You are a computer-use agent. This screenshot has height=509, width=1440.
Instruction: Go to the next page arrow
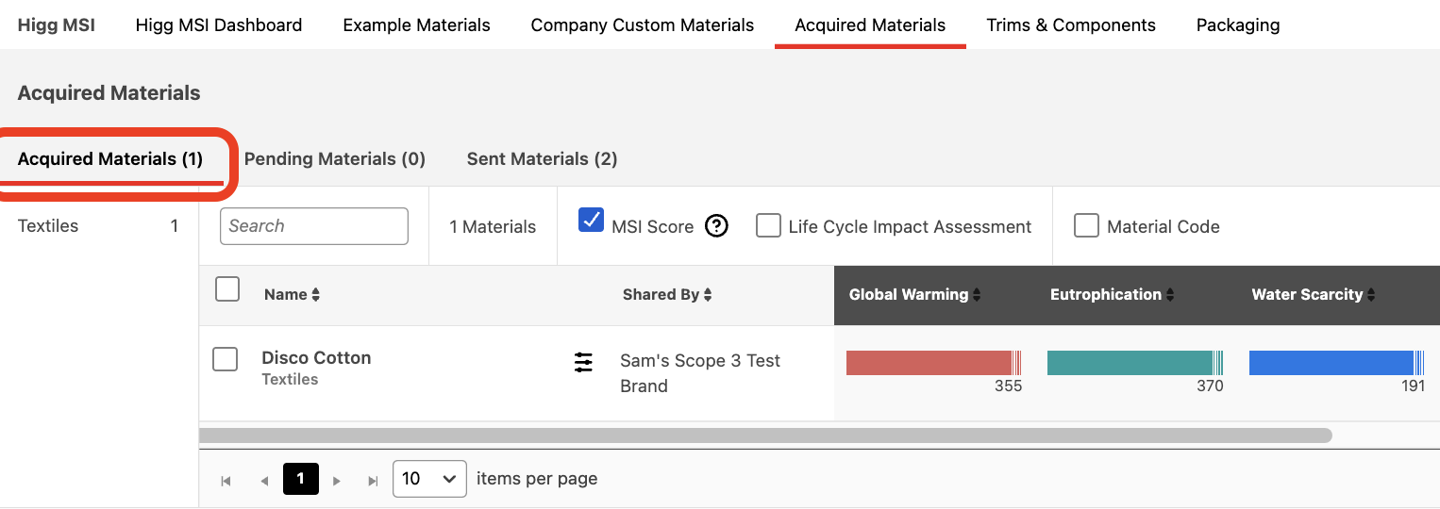(336, 481)
